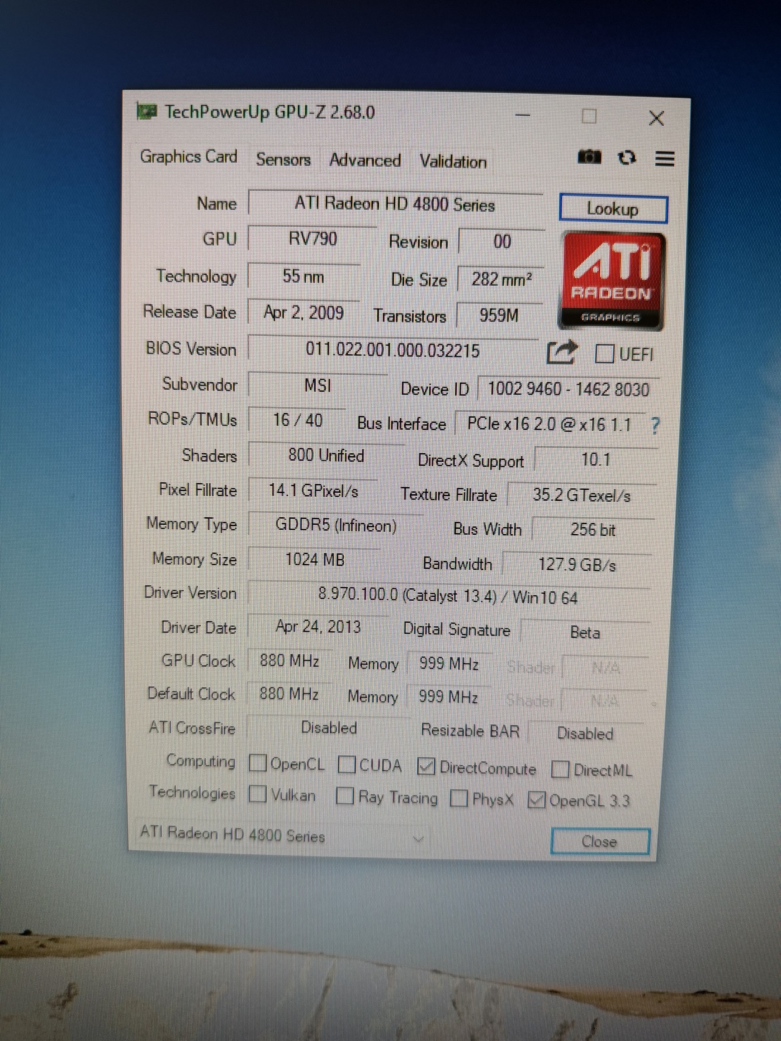Switch to the Graphics Card tab
The height and width of the screenshot is (1041, 781).
(189, 156)
